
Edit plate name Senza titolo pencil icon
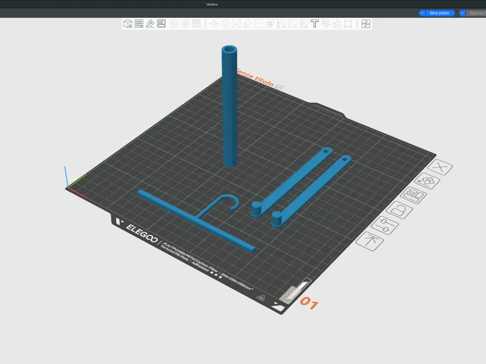pyautogui.click(x=279, y=87)
